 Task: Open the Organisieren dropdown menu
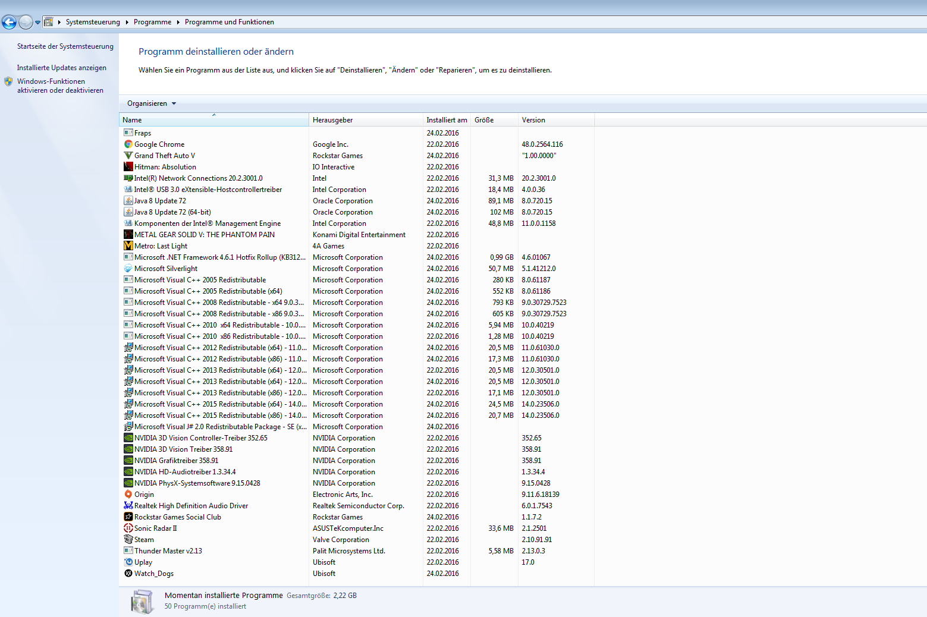pos(152,103)
